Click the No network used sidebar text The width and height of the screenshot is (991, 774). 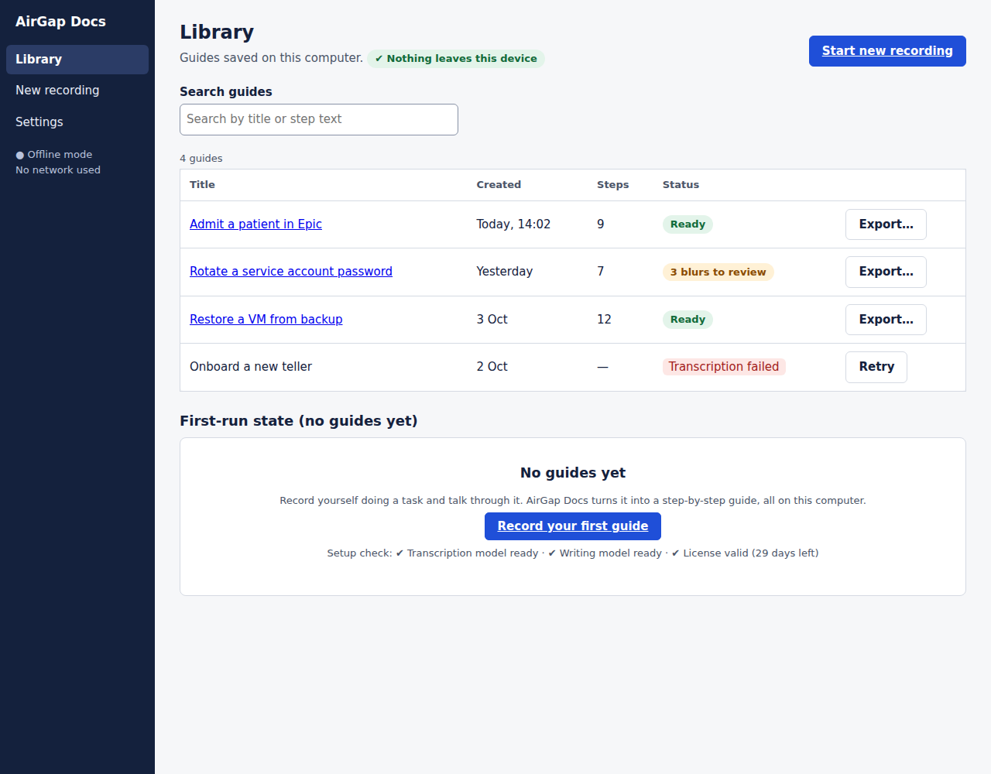(58, 170)
